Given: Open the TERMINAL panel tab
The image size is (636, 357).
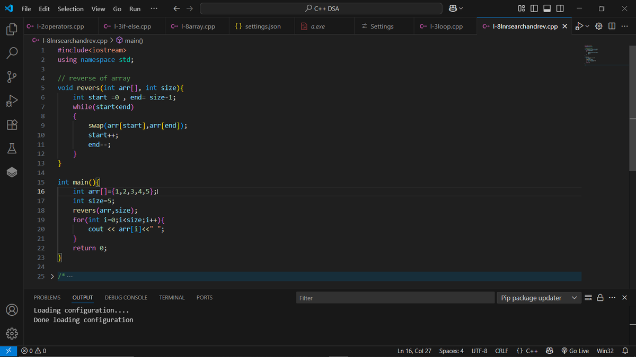Looking at the screenshot, I should (172, 298).
